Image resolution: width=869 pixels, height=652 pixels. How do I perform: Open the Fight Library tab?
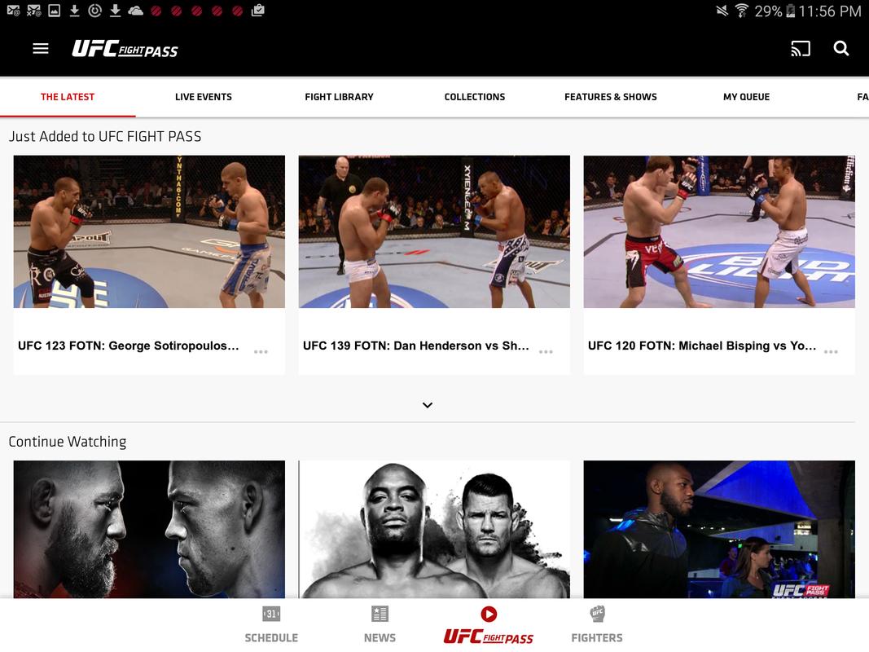[339, 97]
